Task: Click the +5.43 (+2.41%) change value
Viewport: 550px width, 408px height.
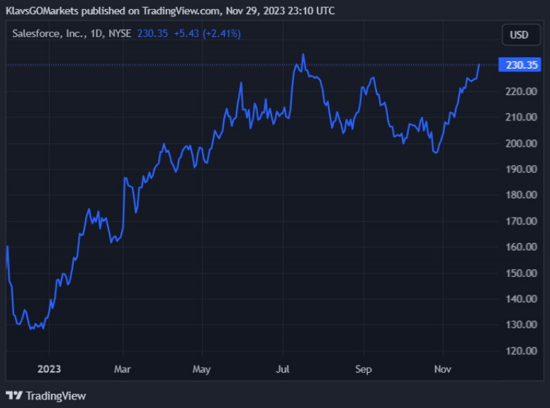Action: point(207,34)
